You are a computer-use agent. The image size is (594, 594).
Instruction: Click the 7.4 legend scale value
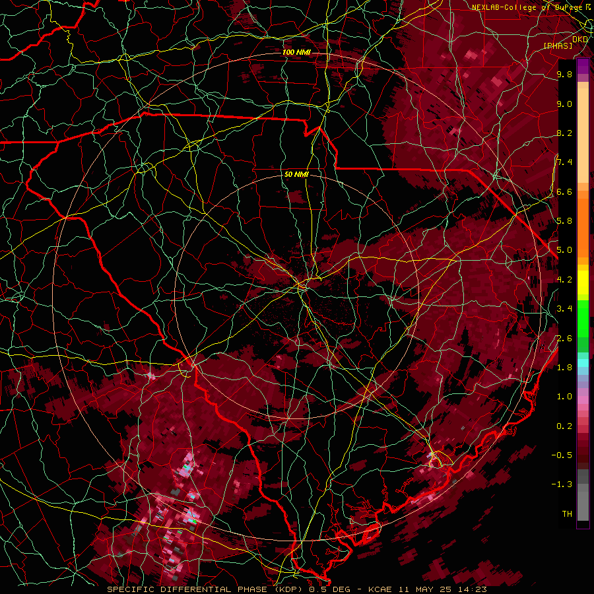point(564,162)
